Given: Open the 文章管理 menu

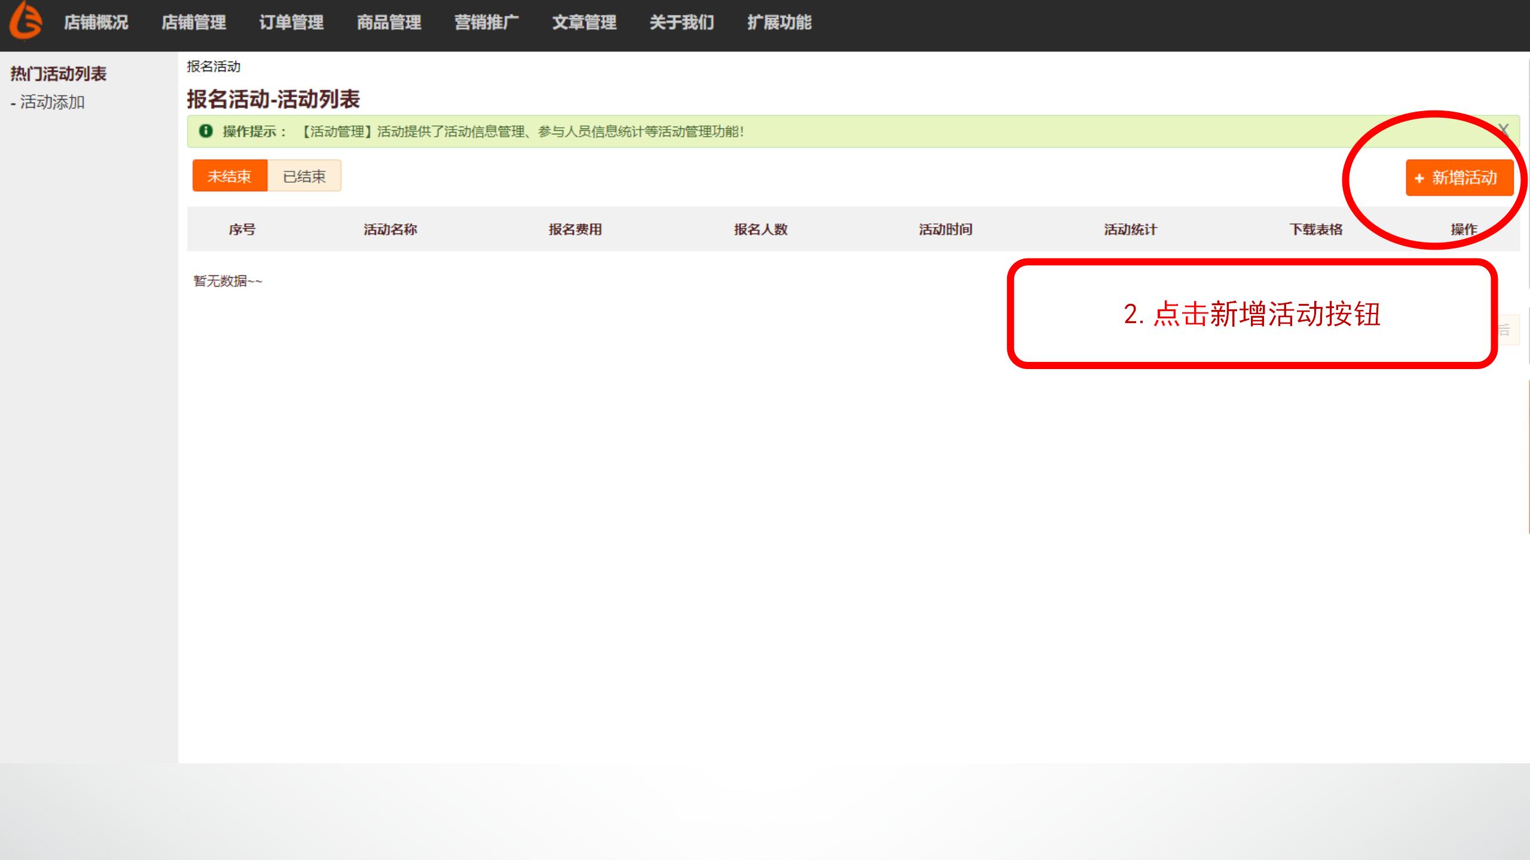Looking at the screenshot, I should (x=584, y=23).
